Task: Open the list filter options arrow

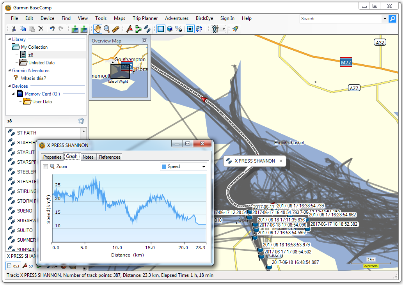Action: coord(84,268)
